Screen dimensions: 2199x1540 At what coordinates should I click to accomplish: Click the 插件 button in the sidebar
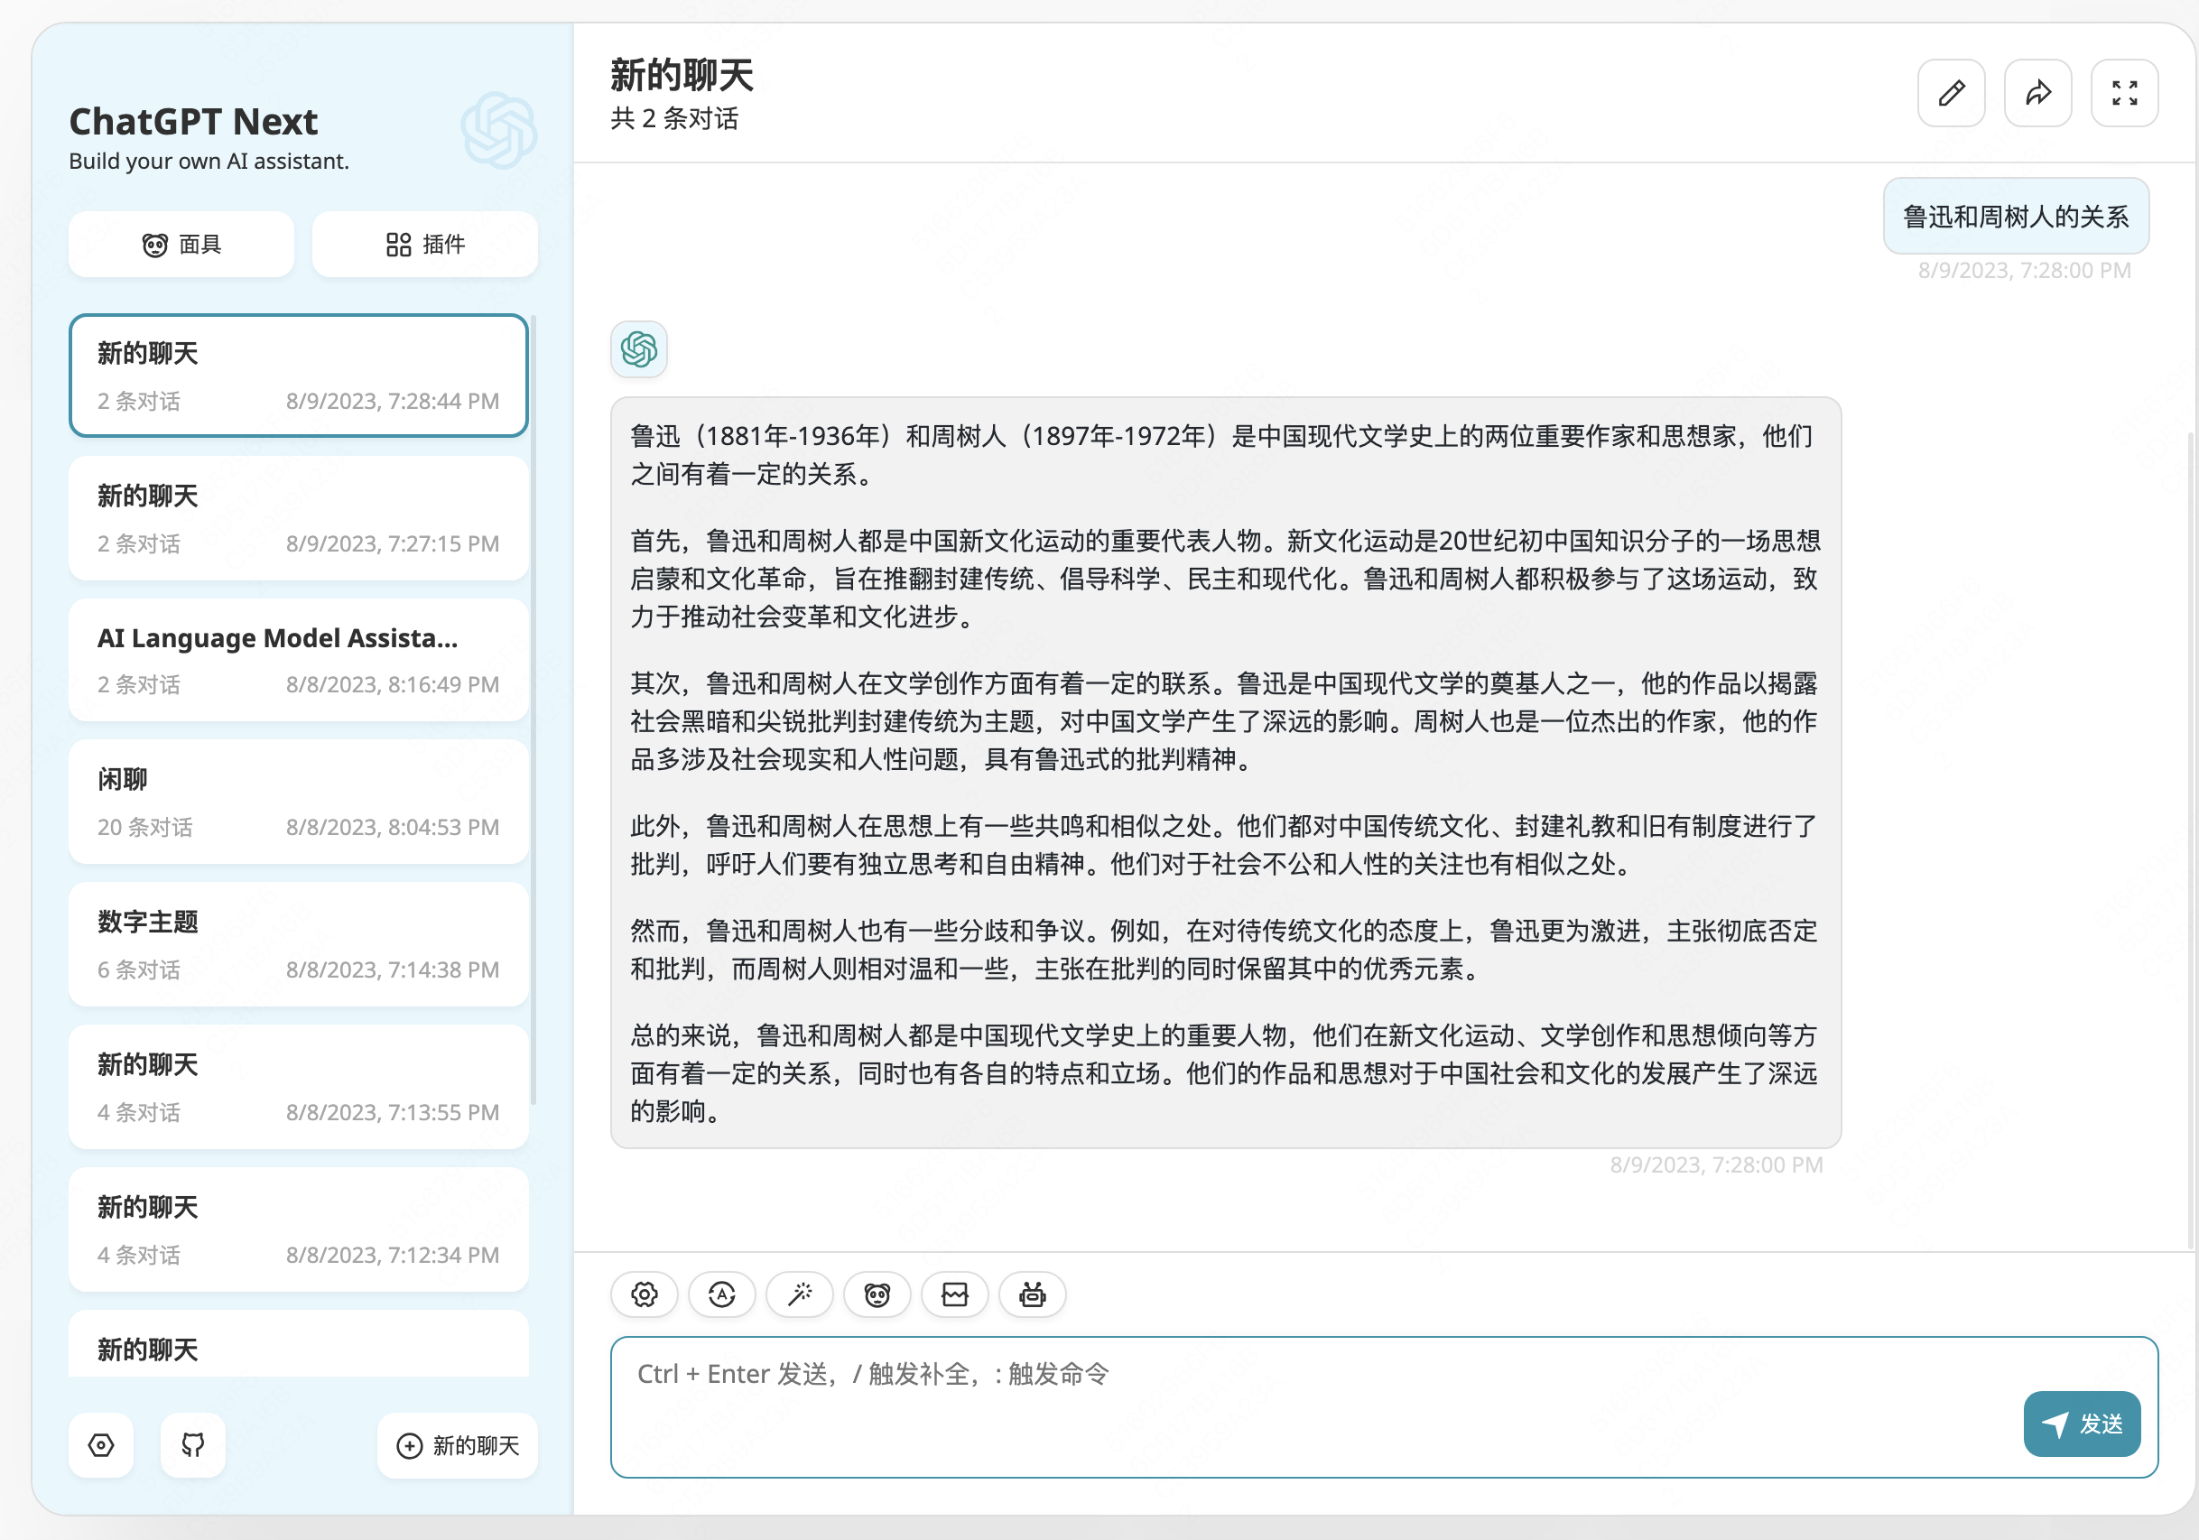click(x=425, y=245)
